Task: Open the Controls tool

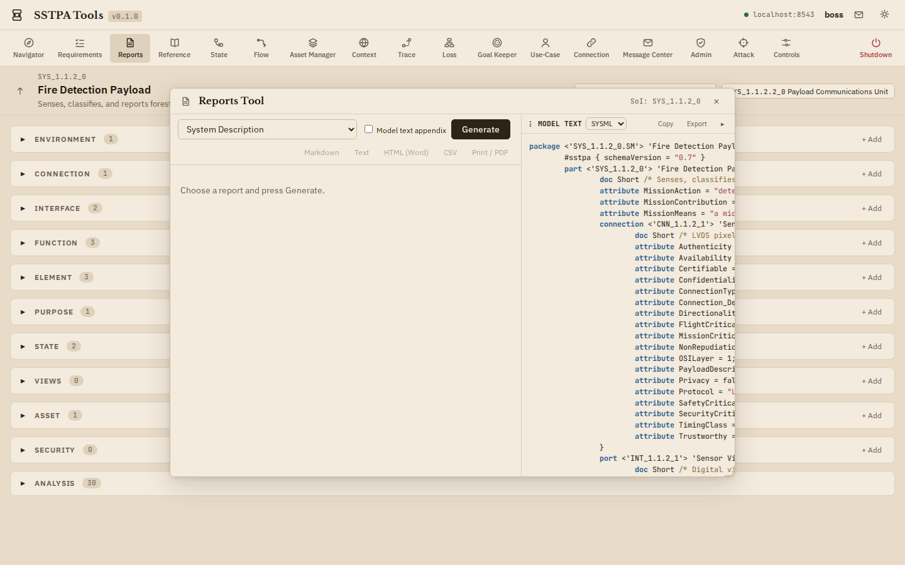Action: 786,48
